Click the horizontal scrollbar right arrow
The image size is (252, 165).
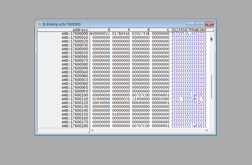207,130
